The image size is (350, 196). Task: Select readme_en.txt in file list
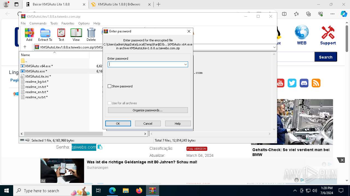pyautogui.click(x=37, y=92)
